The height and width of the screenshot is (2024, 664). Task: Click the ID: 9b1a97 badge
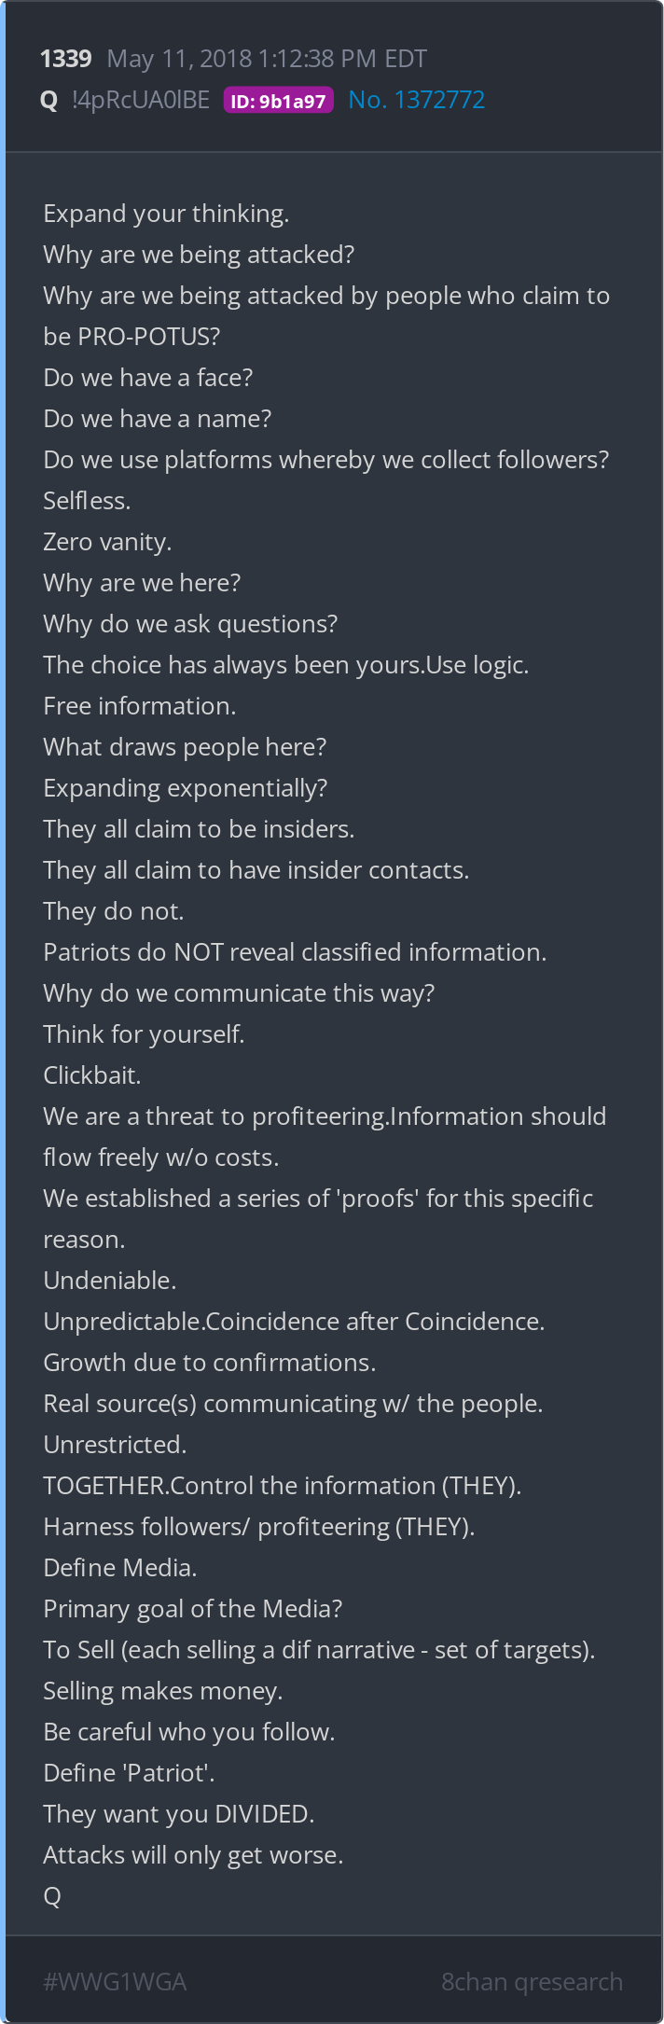278,101
